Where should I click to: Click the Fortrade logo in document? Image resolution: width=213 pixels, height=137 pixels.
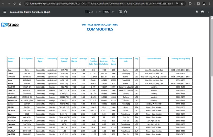[x=10, y=25]
